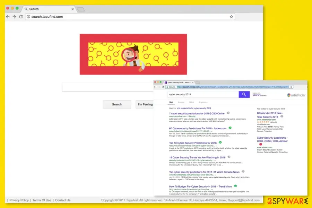Click gray badge beside 18 Cyber Security Trends
The image size is (312, 208).
click(229, 157)
